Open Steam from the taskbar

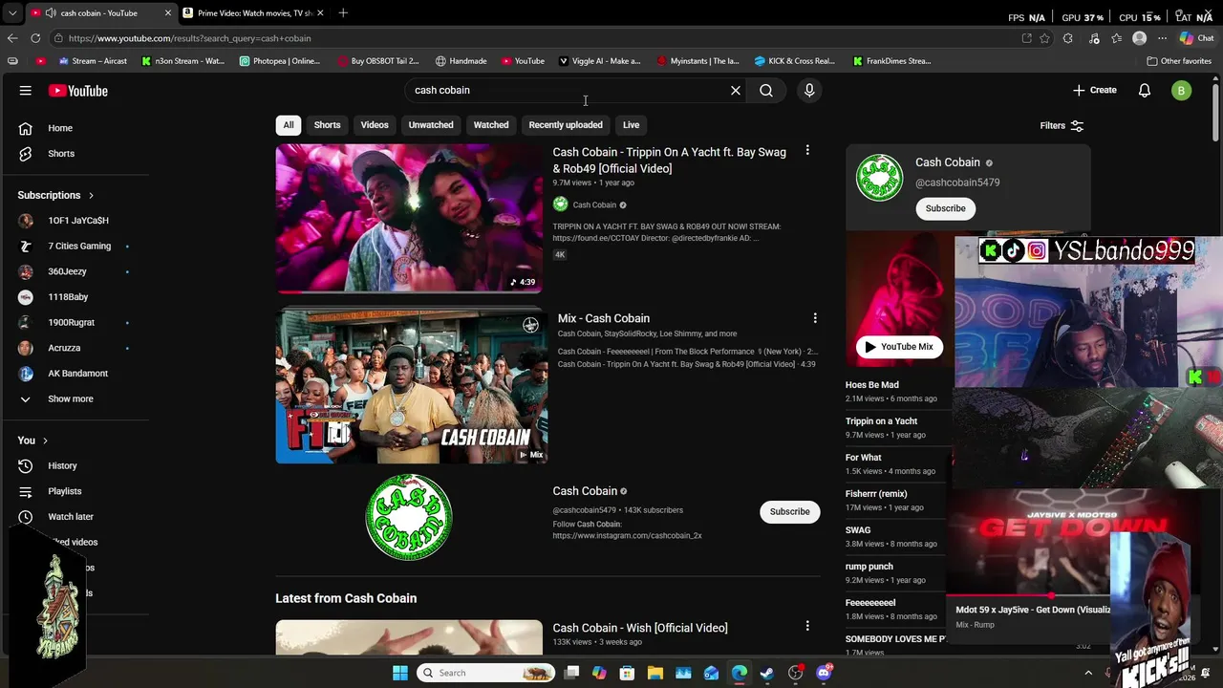point(767,673)
